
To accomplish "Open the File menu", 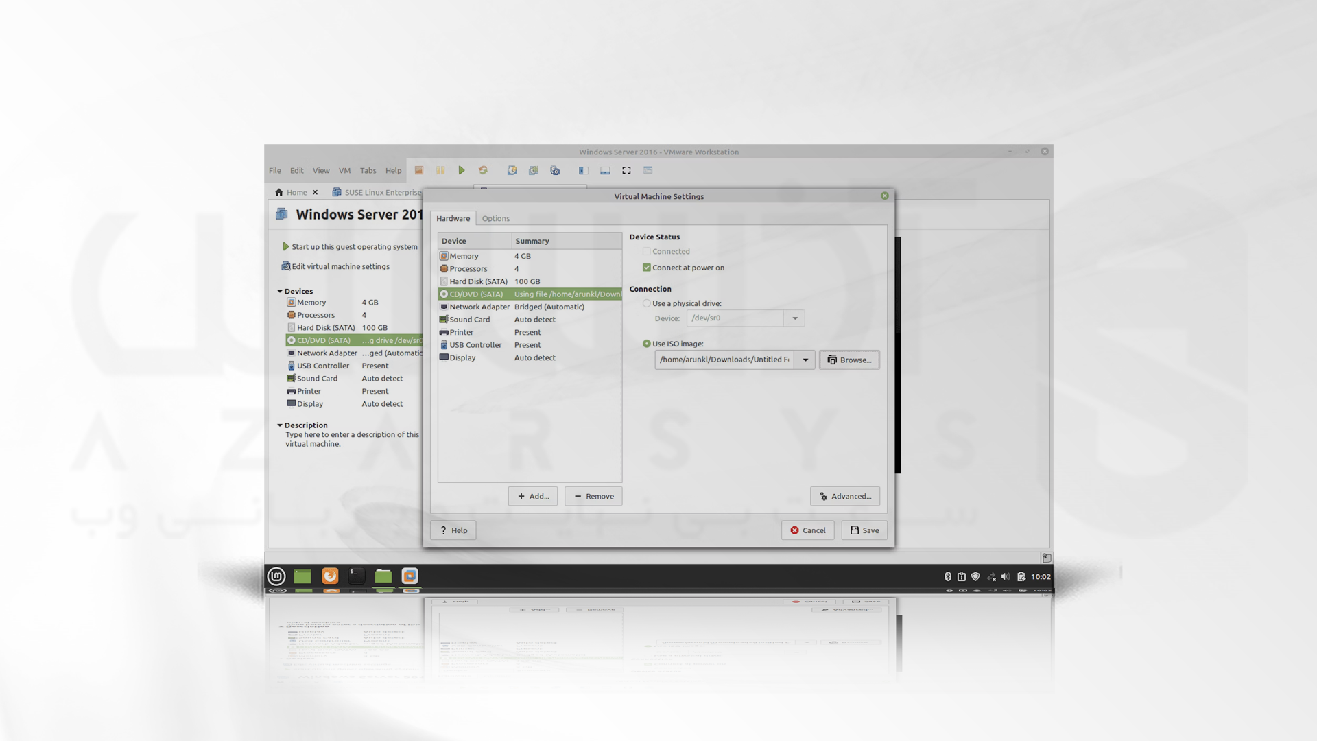I will [275, 170].
